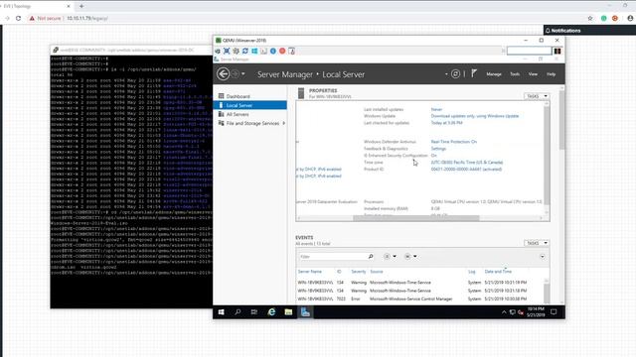Click the green browser extension icon
The width and height of the screenshot is (636, 357).
coord(603,18)
